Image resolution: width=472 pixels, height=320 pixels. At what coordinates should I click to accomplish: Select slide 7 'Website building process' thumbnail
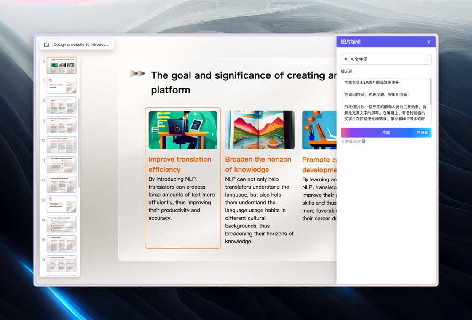point(62,85)
